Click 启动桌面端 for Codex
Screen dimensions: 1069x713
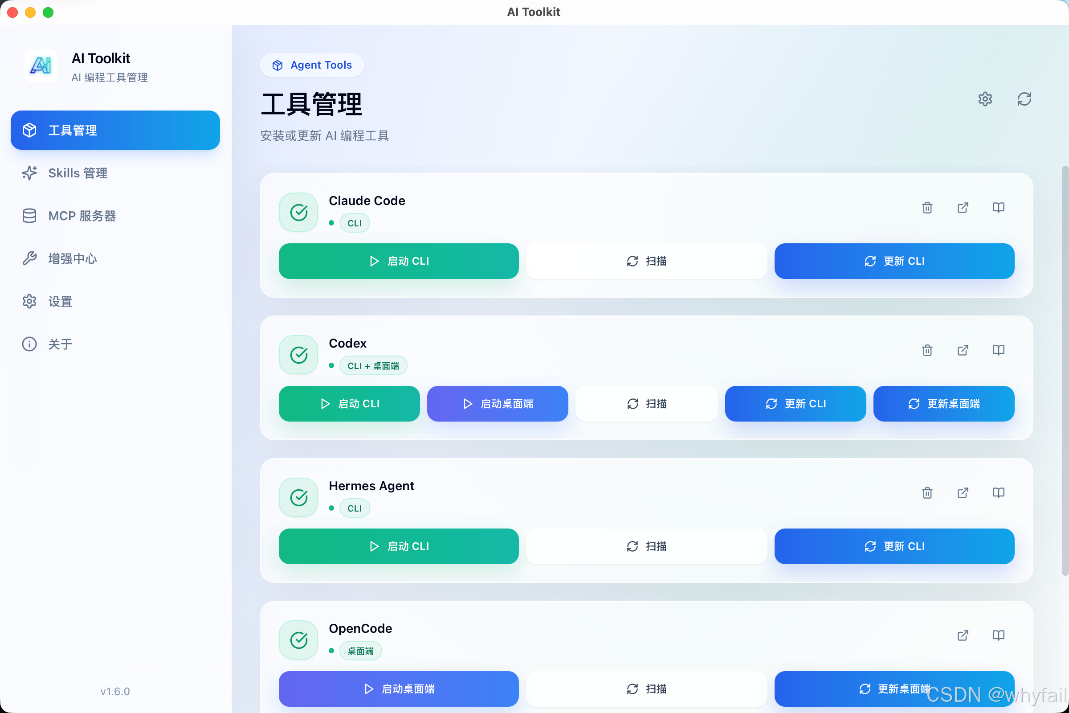click(498, 404)
